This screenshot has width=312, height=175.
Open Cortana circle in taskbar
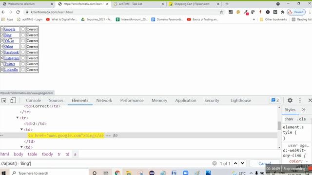click(95, 173)
